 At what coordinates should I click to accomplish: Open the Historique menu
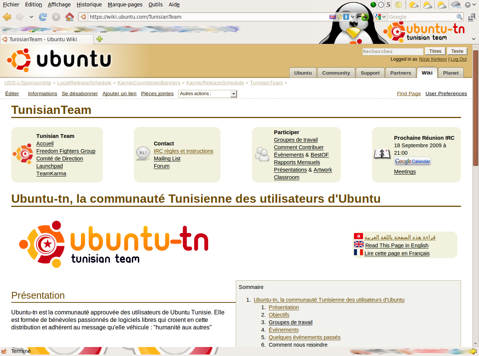tap(89, 4)
